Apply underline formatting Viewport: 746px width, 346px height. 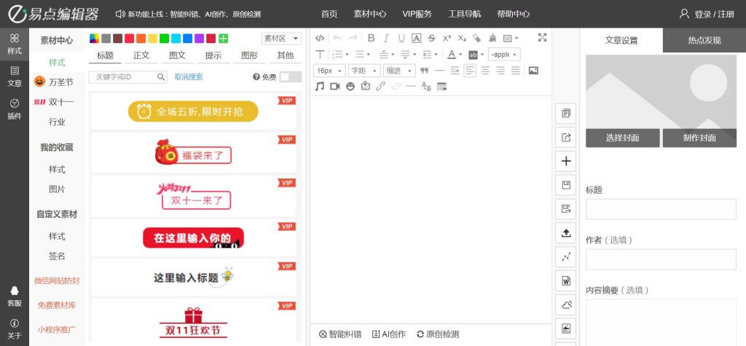click(401, 38)
